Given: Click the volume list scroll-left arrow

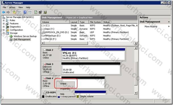Looking at the screenshot, I should coord(43,43).
